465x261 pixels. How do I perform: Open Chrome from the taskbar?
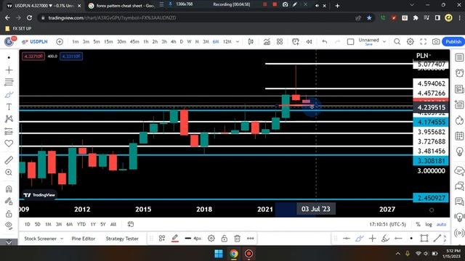[x=234, y=254]
